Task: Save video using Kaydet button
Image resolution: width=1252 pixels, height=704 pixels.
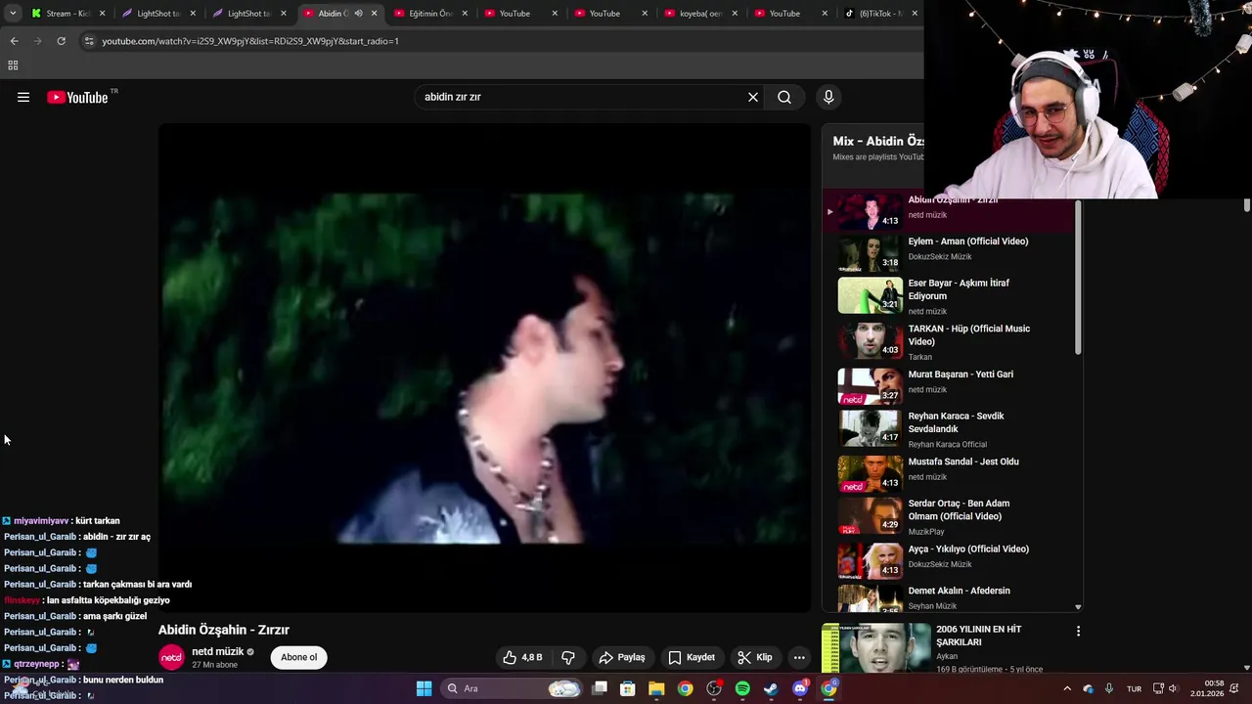Action: pyautogui.click(x=692, y=657)
